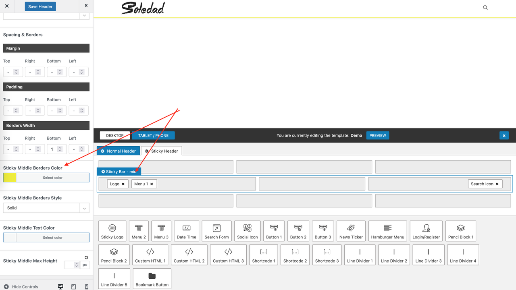Click the Social Icon element
This screenshot has height=290, width=516.
click(247, 230)
